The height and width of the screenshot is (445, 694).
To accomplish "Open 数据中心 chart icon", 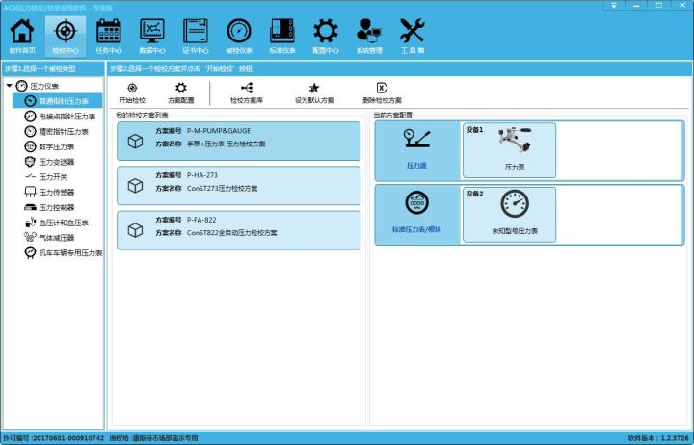I will 151,35.
